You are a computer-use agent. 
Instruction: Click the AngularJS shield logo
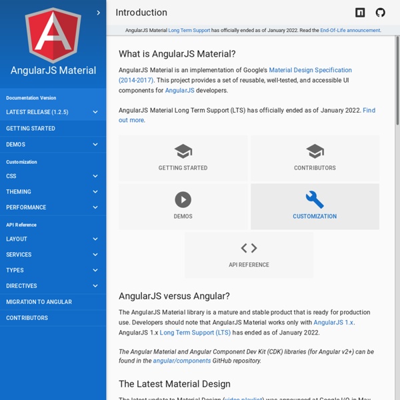point(53,35)
